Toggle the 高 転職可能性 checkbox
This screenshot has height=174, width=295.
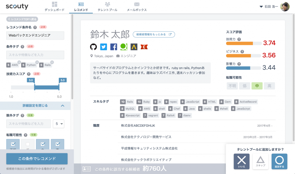(x=57, y=144)
